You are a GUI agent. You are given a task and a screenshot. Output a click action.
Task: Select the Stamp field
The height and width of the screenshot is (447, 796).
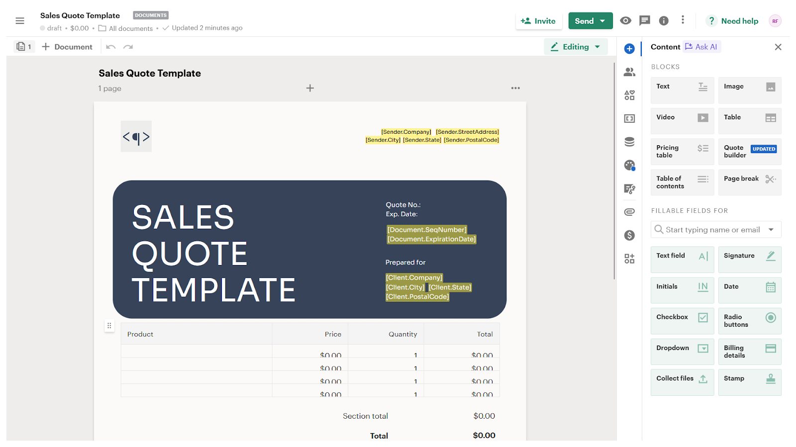(x=750, y=382)
